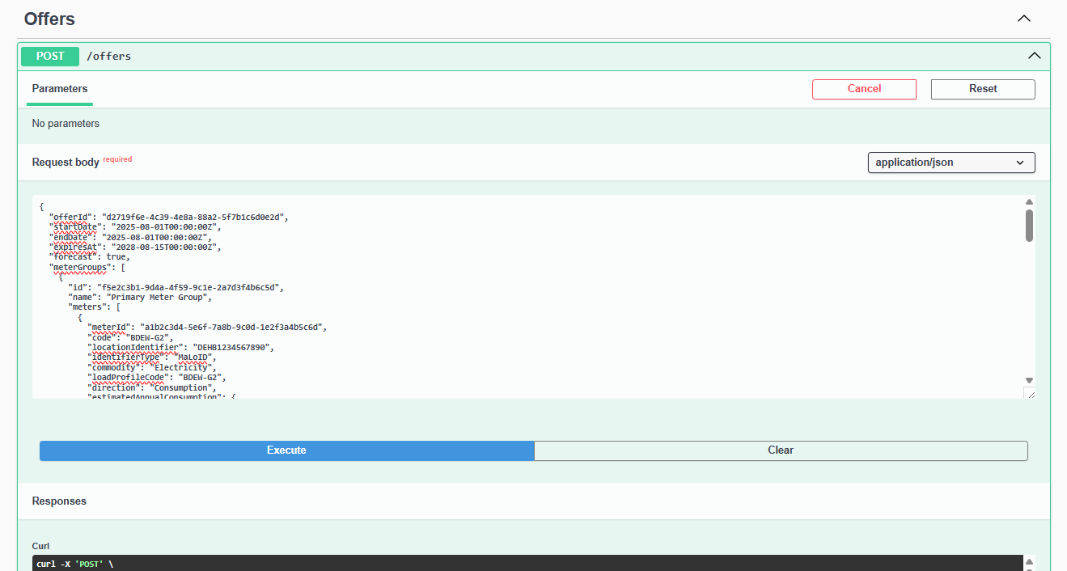Click the Clear button
The height and width of the screenshot is (571, 1067).
[780, 450]
